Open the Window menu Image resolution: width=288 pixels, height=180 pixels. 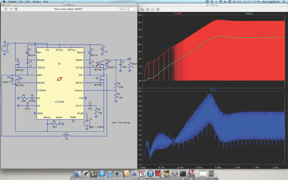click(x=37, y=1)
